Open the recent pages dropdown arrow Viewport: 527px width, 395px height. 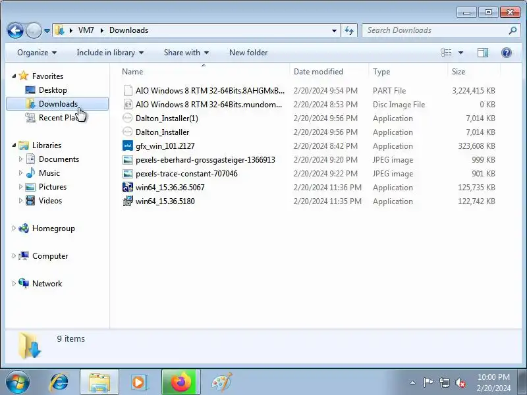[x=47, y=31]
